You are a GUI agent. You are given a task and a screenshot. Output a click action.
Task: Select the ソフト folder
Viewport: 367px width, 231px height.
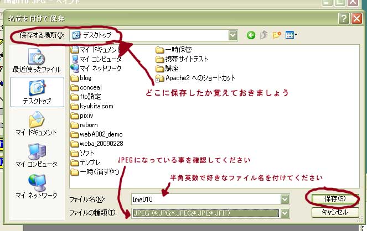click(x=82, y=153)
